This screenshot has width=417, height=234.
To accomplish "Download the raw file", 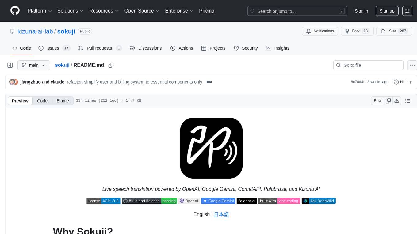I will (x=396, y=101).
